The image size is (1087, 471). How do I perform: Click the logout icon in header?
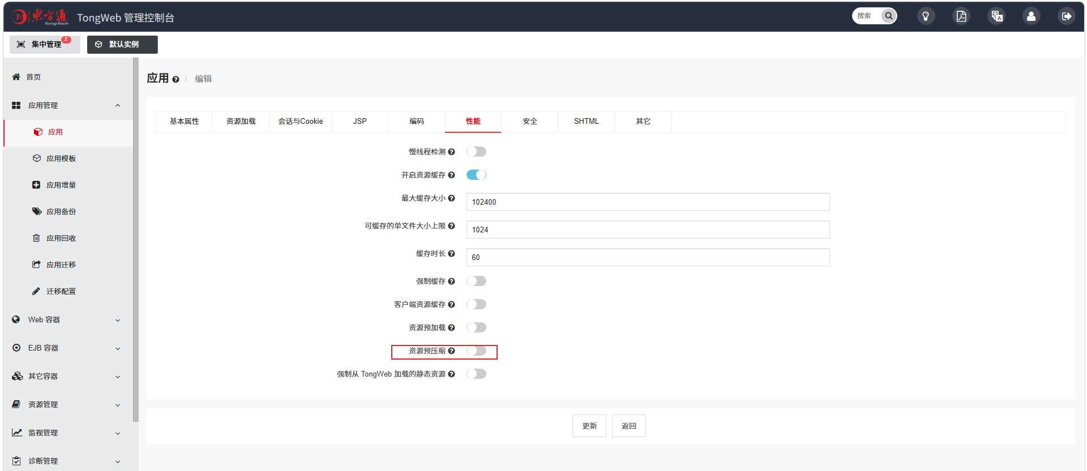[x=1067, y=16]
